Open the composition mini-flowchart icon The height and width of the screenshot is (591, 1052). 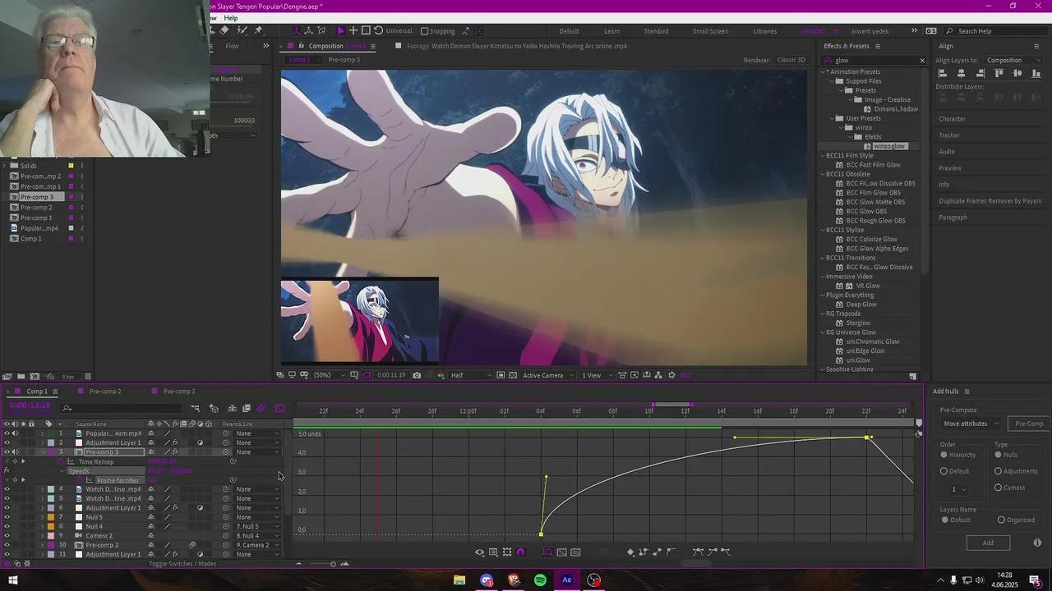[x=196, y=408]
